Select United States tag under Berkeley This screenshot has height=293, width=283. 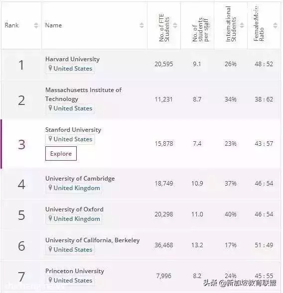[70, 250]
